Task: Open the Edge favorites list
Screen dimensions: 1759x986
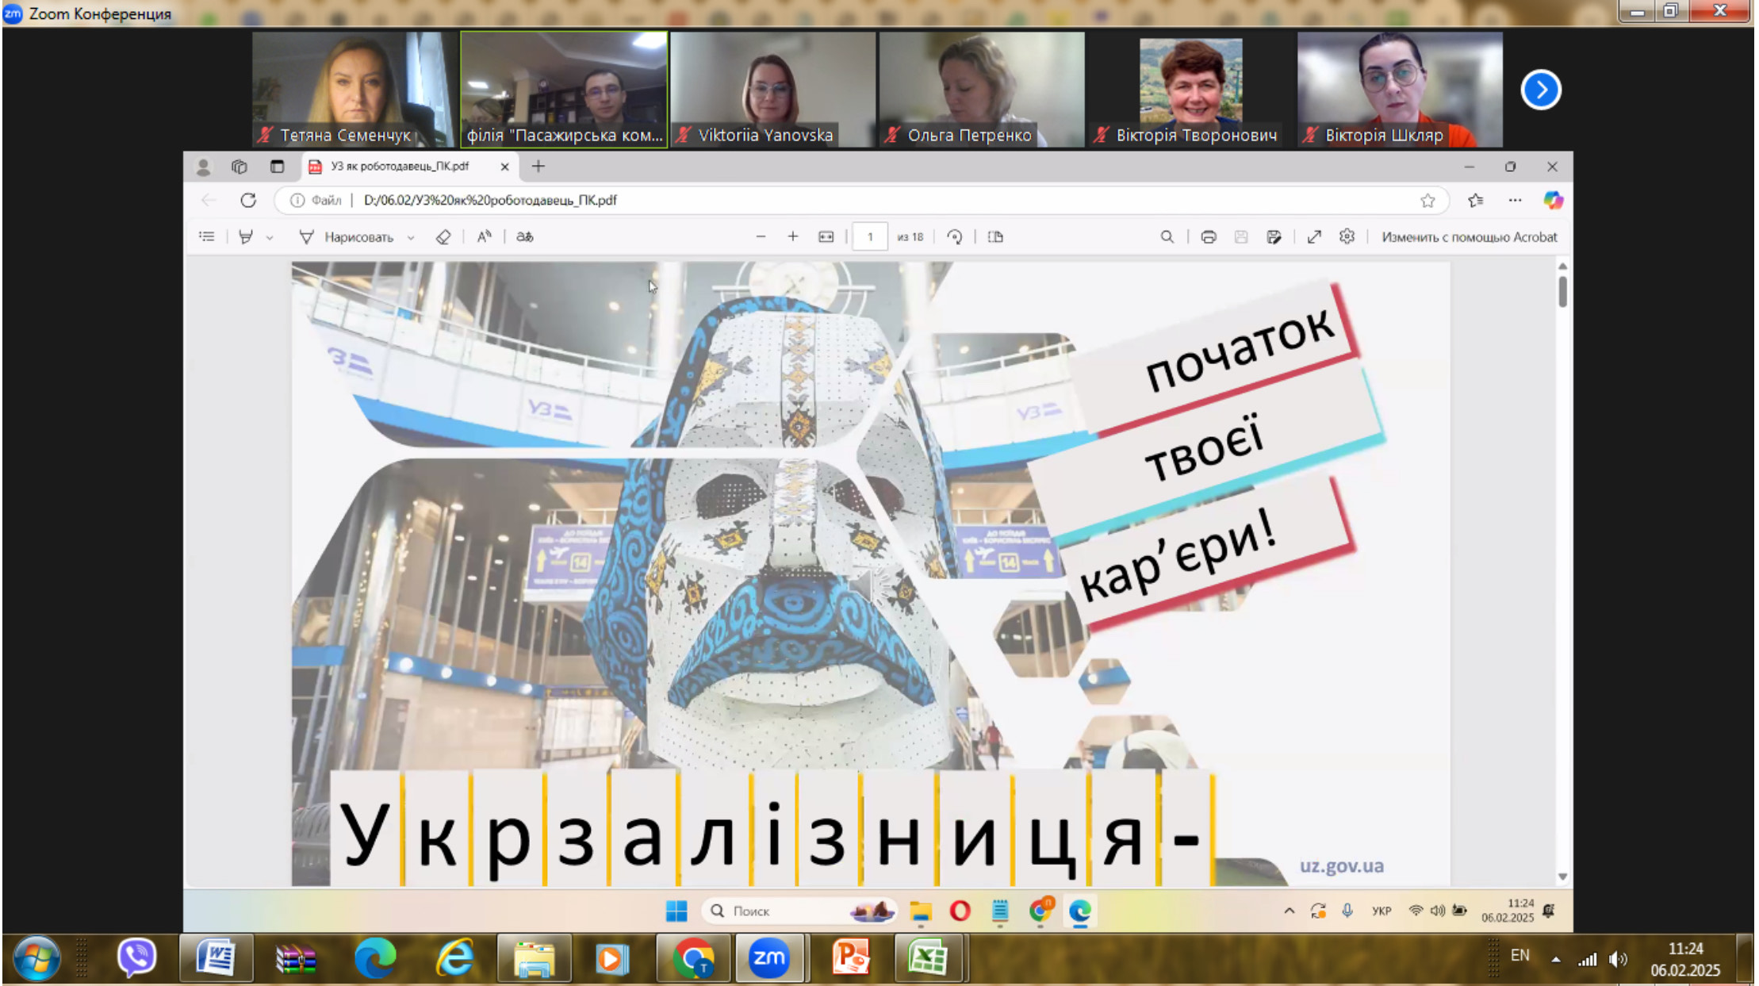Action: point(1475,200)
